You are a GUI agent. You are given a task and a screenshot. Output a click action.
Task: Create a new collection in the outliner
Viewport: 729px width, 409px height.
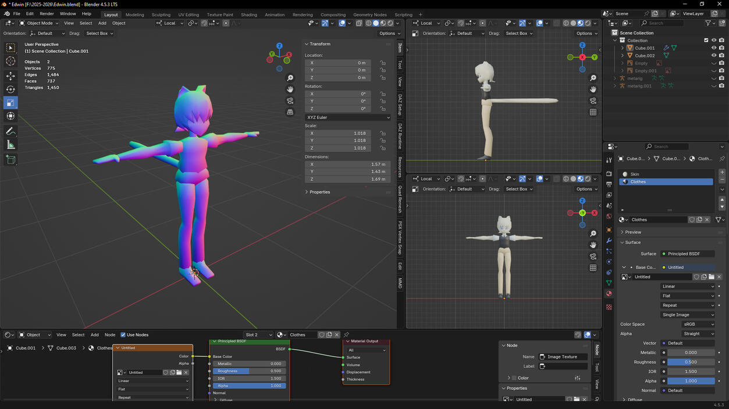(722, 23)
